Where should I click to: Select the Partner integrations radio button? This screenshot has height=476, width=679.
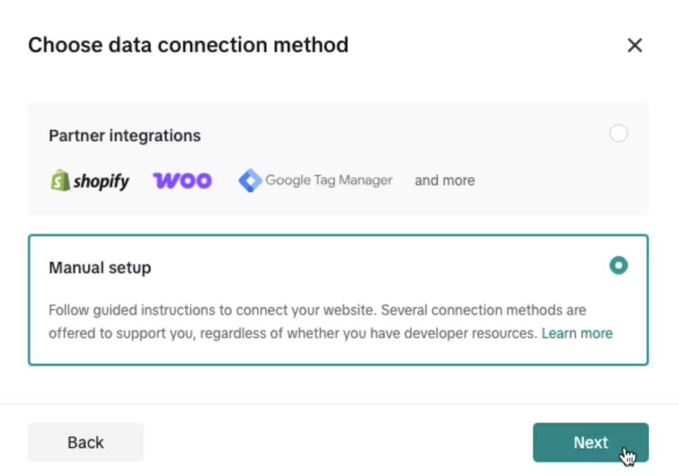pos(618,134)
